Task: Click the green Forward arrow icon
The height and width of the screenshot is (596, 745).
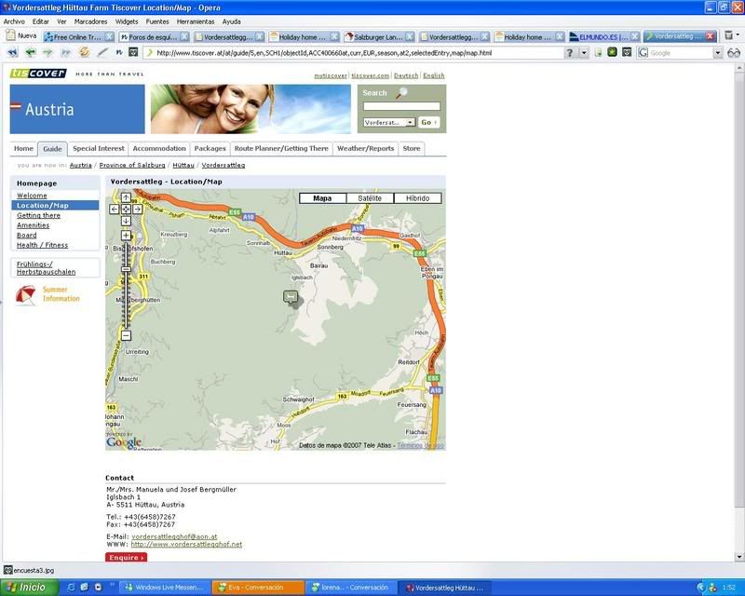Action: (48, 52)
